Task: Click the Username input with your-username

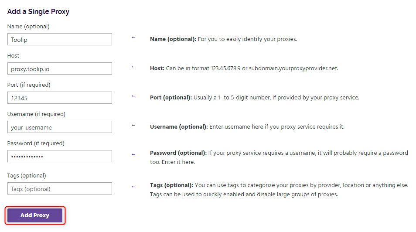Action: pyautogui.click(x=60, y=127)
